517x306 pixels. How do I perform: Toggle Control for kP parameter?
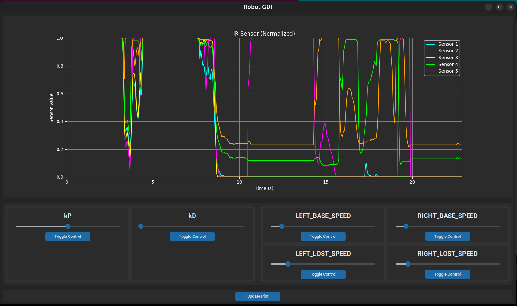(68, 236)
